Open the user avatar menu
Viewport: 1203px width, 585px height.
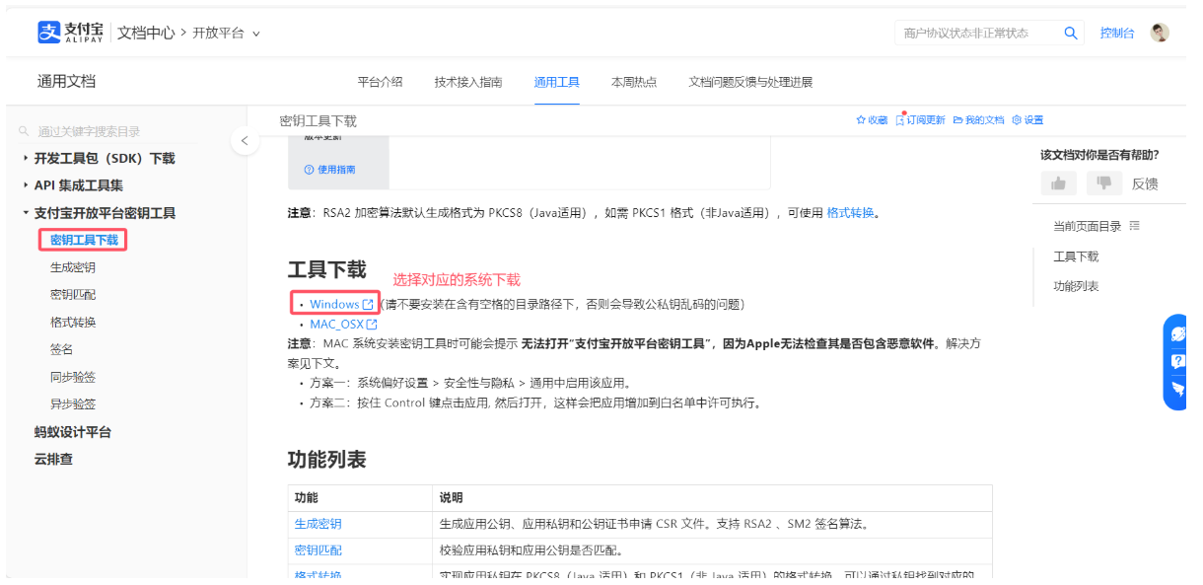1160,33
